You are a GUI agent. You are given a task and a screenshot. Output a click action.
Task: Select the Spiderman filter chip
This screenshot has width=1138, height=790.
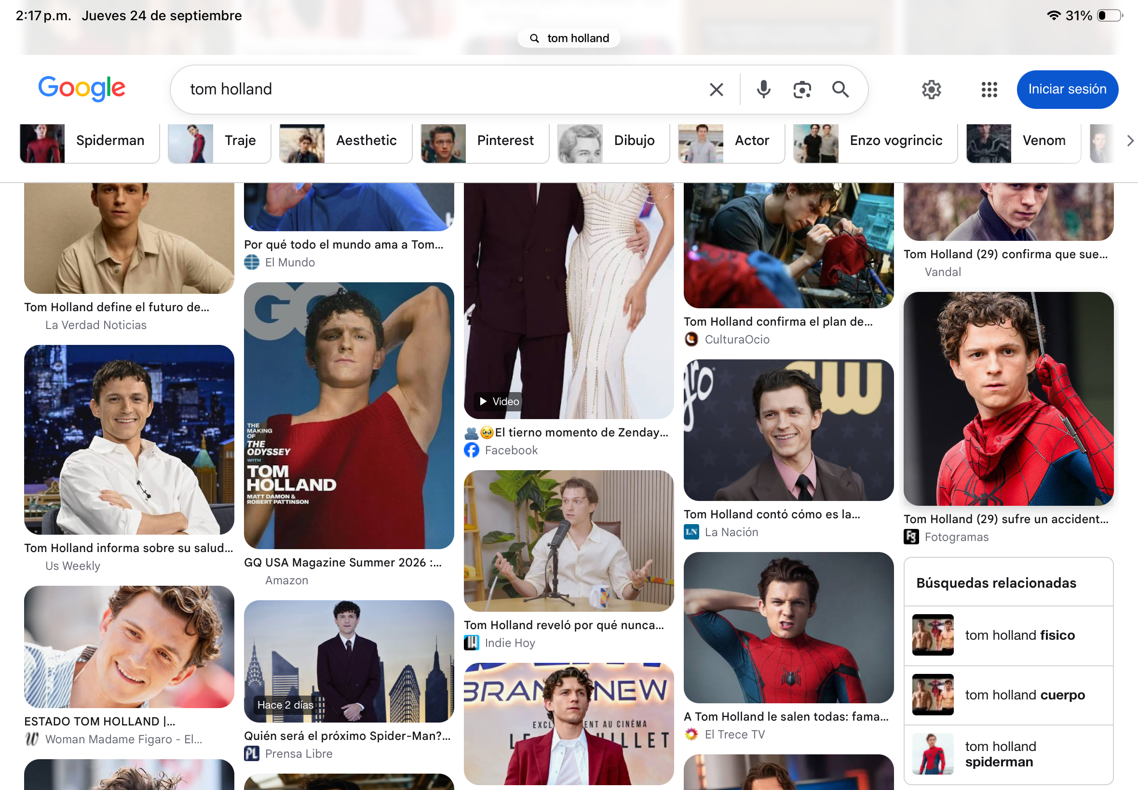pyautogui.click(x=90, y=143)
